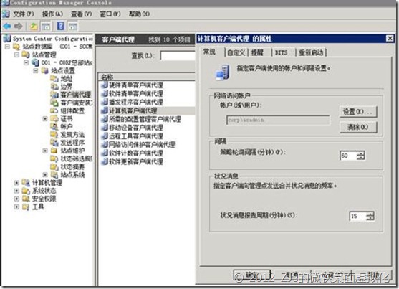
Task: Click the 策略轮询间隔 value field showing 60
Action: click(348, 156)
